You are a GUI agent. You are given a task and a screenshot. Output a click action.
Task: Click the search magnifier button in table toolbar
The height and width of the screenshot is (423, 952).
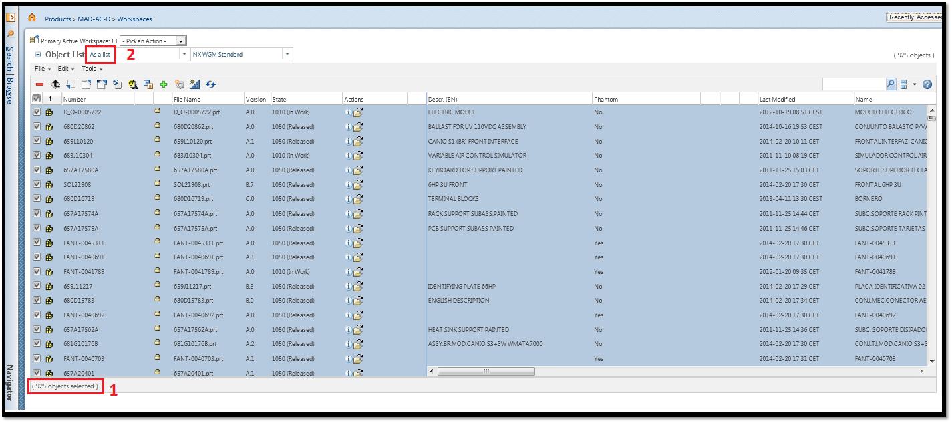(x=891, y=84)
